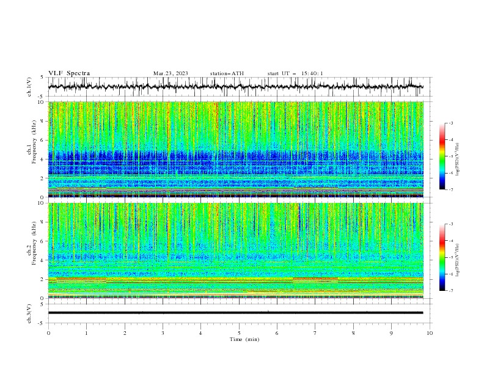484x374 pixels.
Task: Click the ch.2 spectrogram color bar
Action: click(442, 257)
